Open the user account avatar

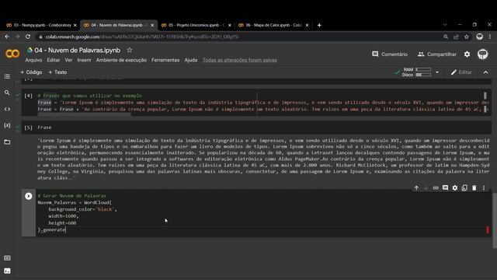[483, 54]
